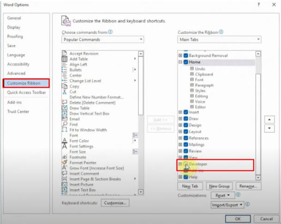Click the Add Table grid icon
This screenshot has width=281, height=224.
pos(65,59)
